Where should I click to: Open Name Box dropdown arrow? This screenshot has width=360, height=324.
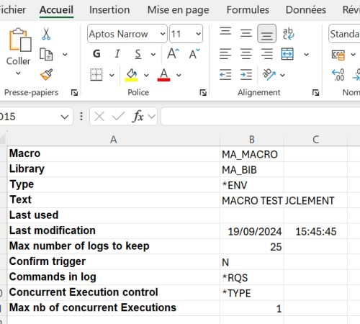point(64,117)
